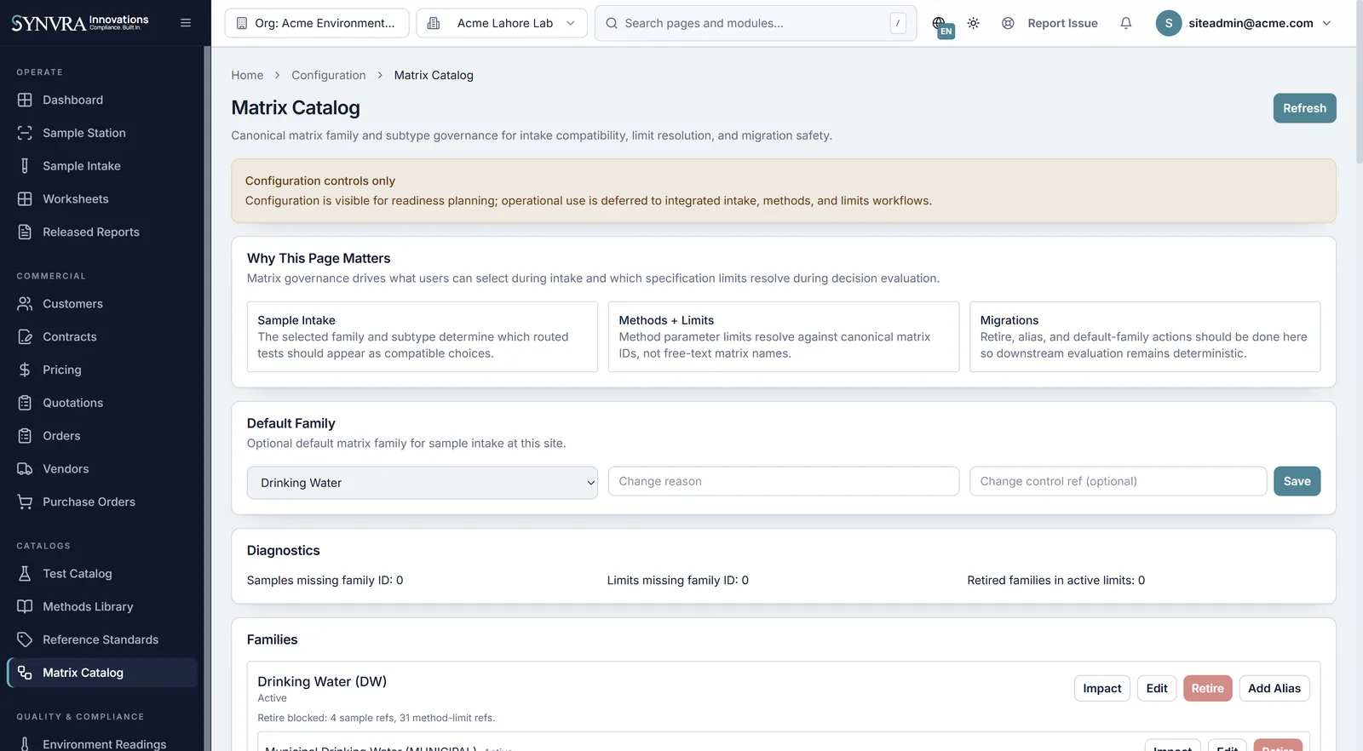Open Configuration breadcrumb link
The width and height of the screenshot is (1363, 751).
(x=329, y=75)
